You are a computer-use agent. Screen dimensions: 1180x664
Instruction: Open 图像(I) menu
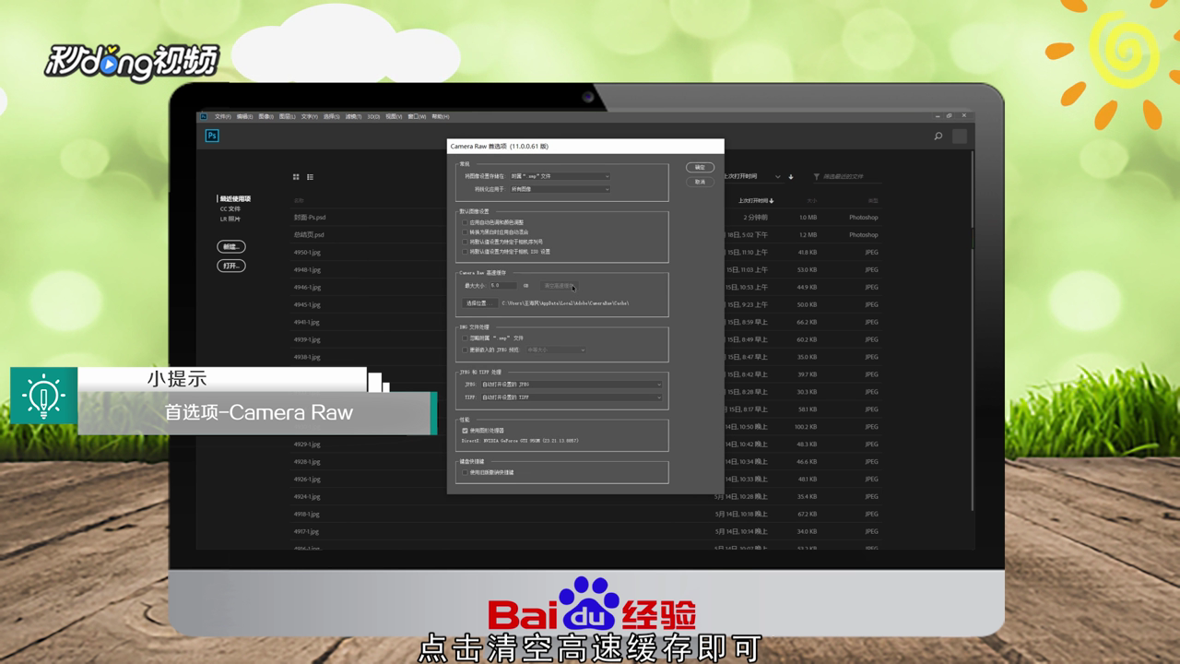265,116
